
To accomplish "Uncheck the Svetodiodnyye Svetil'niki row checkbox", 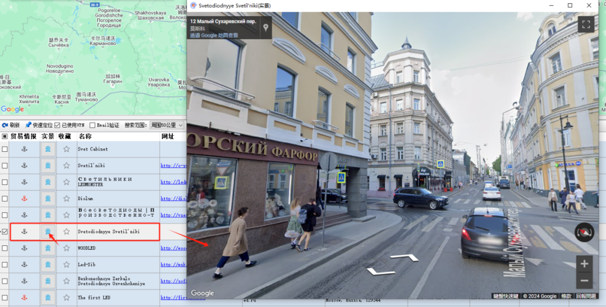I will (4, 231).
